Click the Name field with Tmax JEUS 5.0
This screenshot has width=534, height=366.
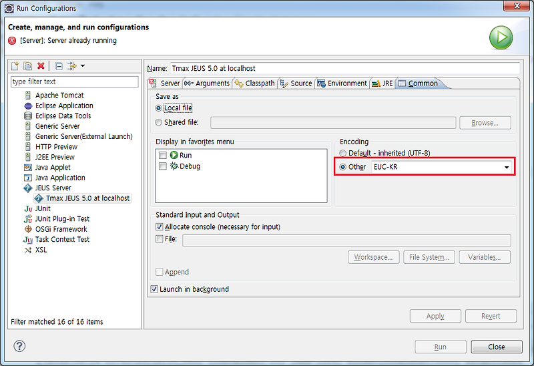344,68
